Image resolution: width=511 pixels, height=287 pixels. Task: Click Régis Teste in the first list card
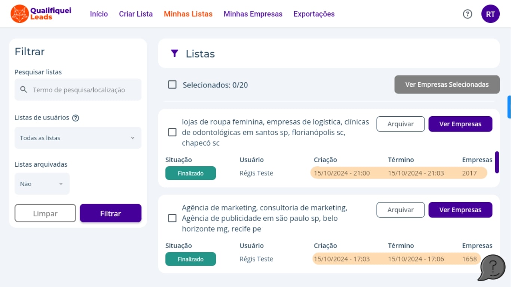[x=256, y=173]
